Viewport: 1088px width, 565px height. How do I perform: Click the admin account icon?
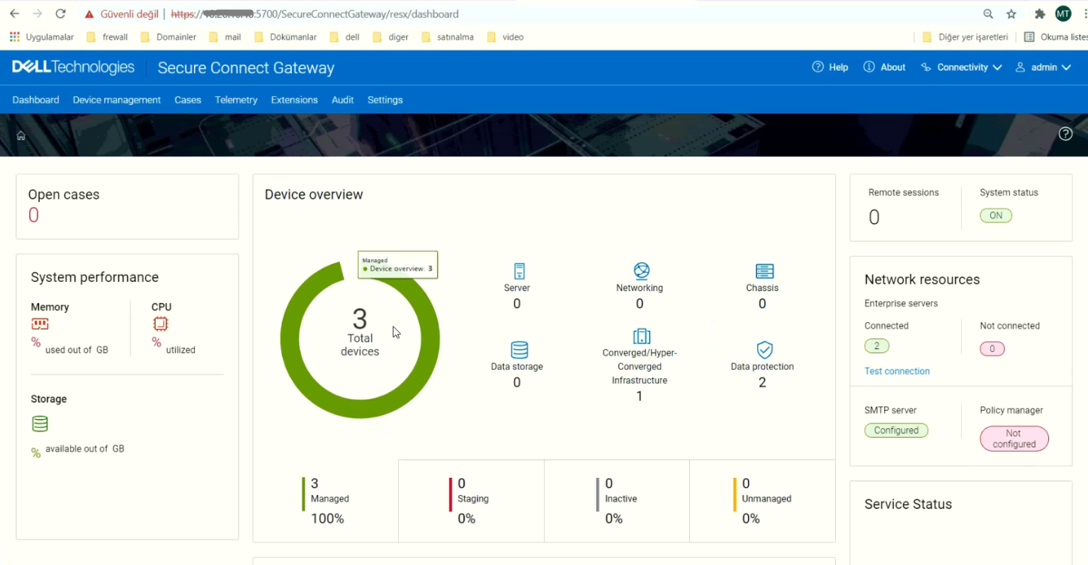[1021, 67]
